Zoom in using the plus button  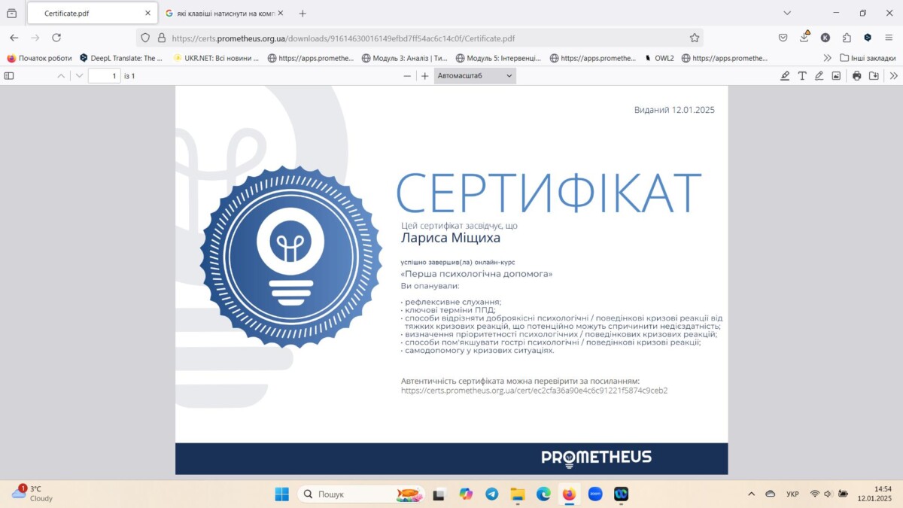coord(424,76)
